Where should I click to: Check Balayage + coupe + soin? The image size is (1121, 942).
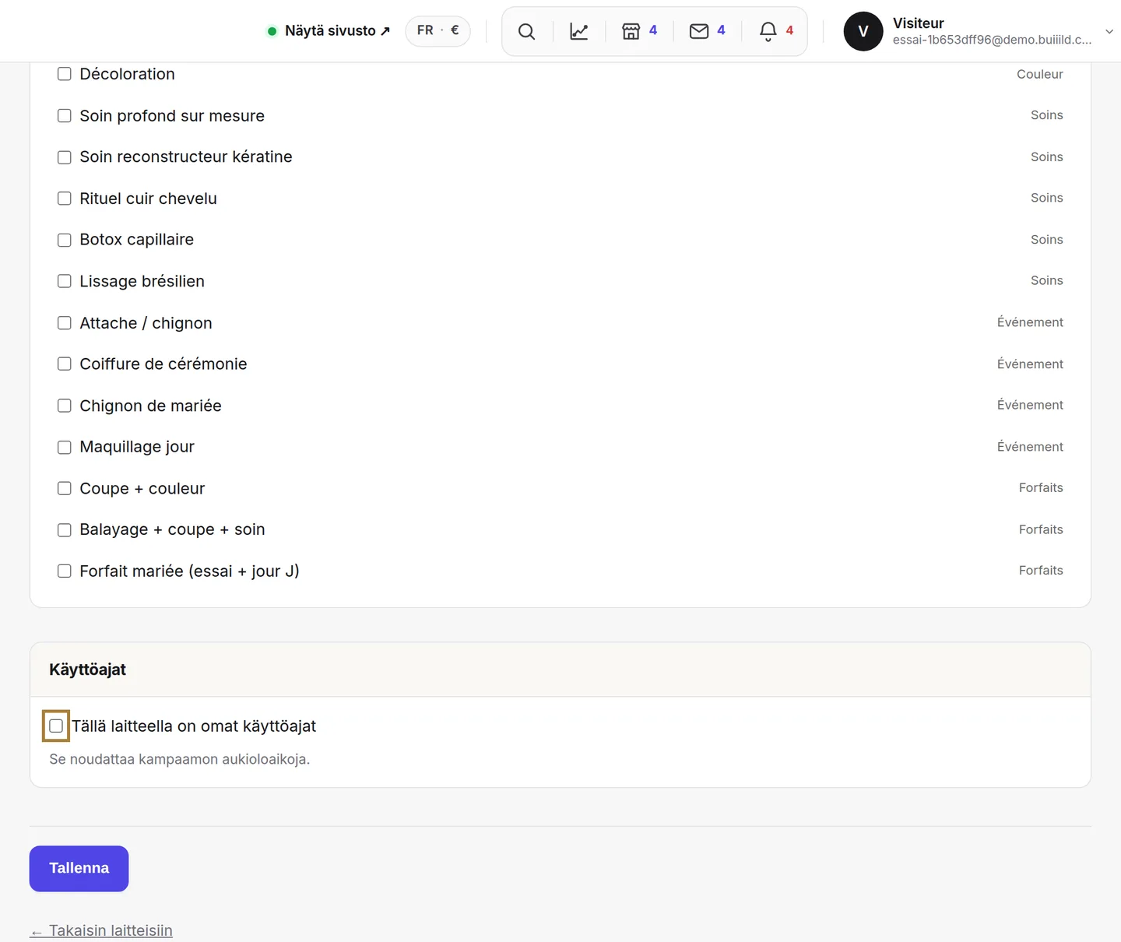click(x=65, y=529)
